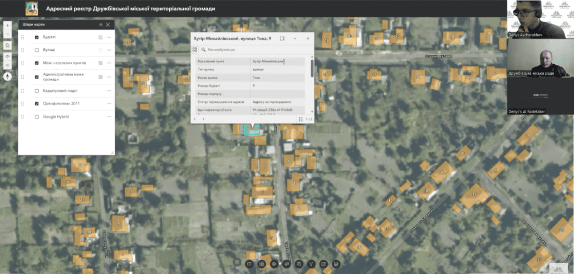Grab the drag handle of Google Hybrid layer
This screenshot has width=574, height=274.
coord(22,117)
